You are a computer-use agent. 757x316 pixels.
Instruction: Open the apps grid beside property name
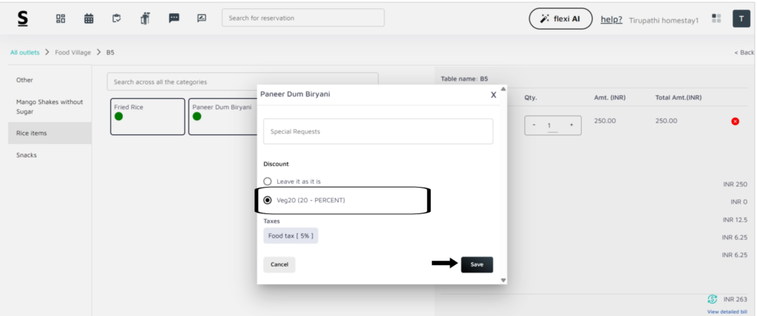[716, 18]
